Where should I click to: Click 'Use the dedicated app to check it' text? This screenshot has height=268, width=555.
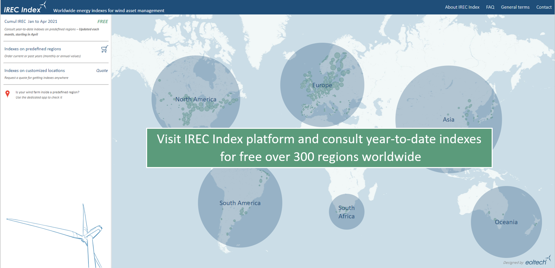point(39,98)
